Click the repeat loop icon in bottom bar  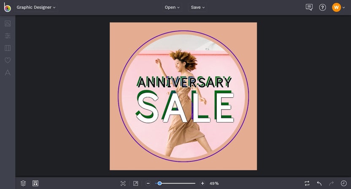click(307, 184)
